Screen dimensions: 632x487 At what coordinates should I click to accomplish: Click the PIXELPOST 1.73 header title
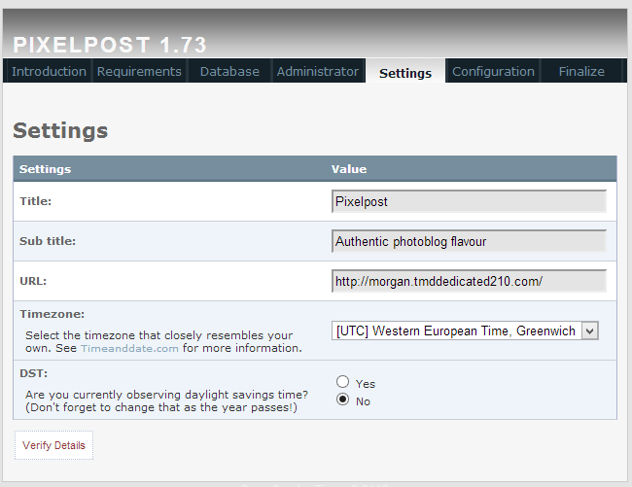pos(110,45)
